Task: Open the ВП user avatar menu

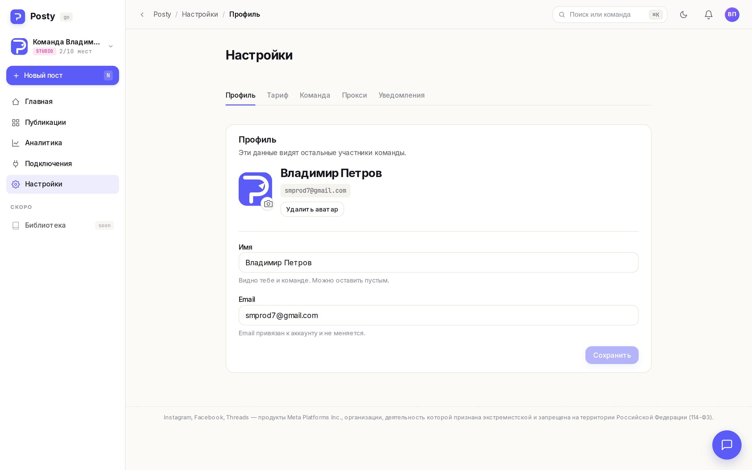Action: tap(732, 15)
